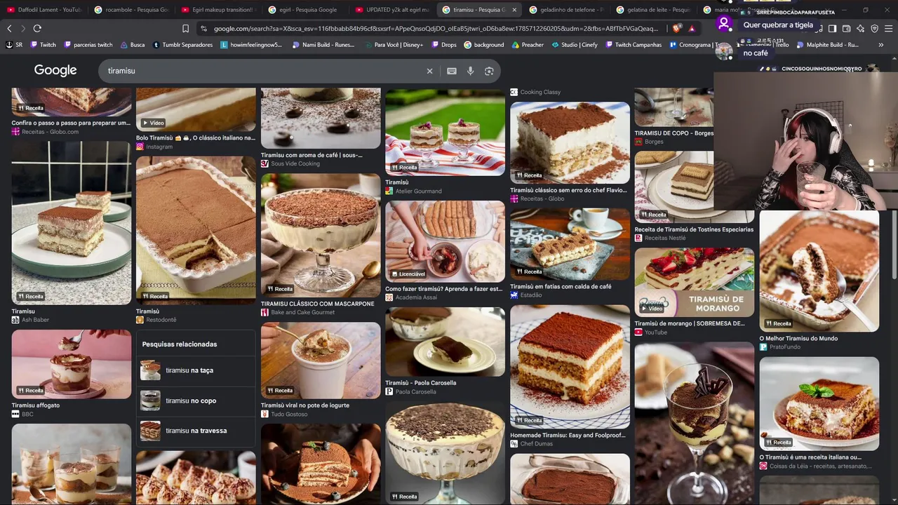Switch to the rocambole search tab
898x505 pixels.
pos(130,10)
